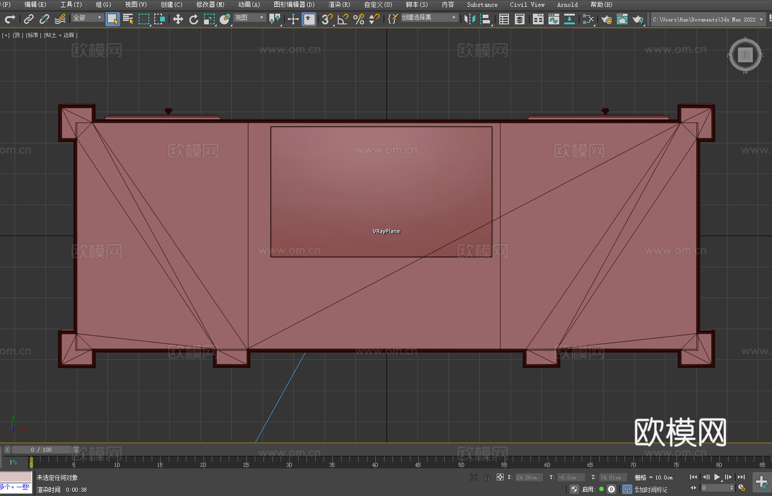Open Select by Name list
This screenshot has height=496, width=772.
pos(128,19)
